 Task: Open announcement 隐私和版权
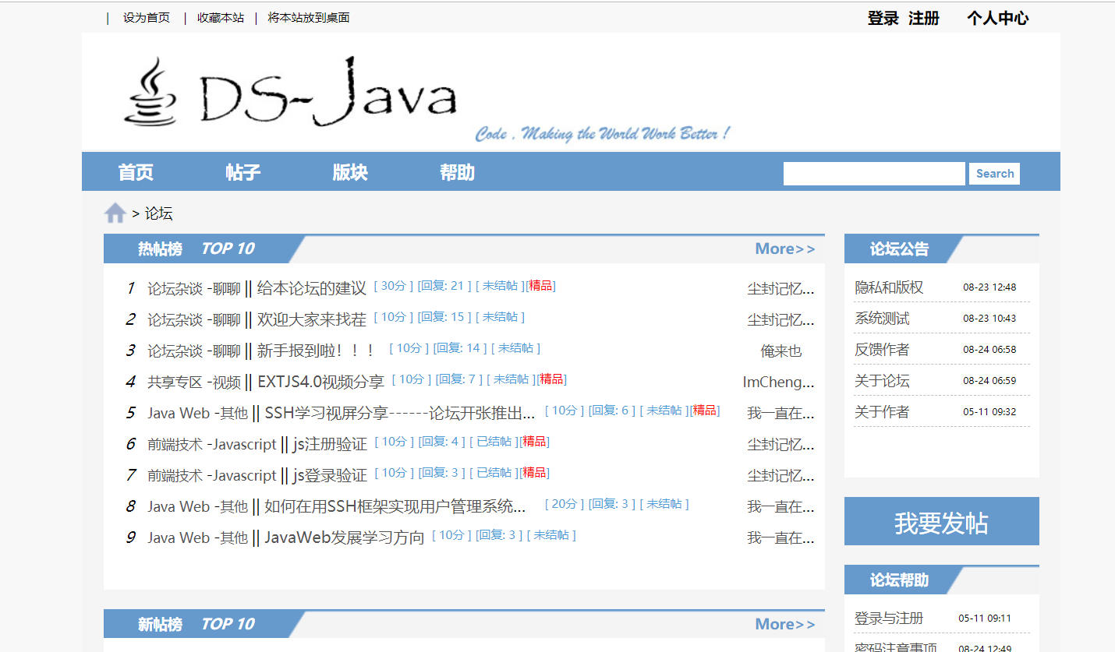pyautogui.click(x=889, y=287)
